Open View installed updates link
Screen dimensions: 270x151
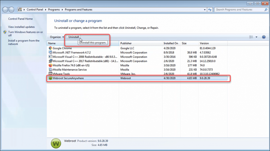coord(21,27)
